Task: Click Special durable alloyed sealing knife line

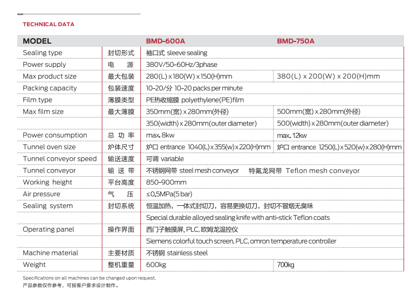Action: pyautogui.click(x=238, y=218)
